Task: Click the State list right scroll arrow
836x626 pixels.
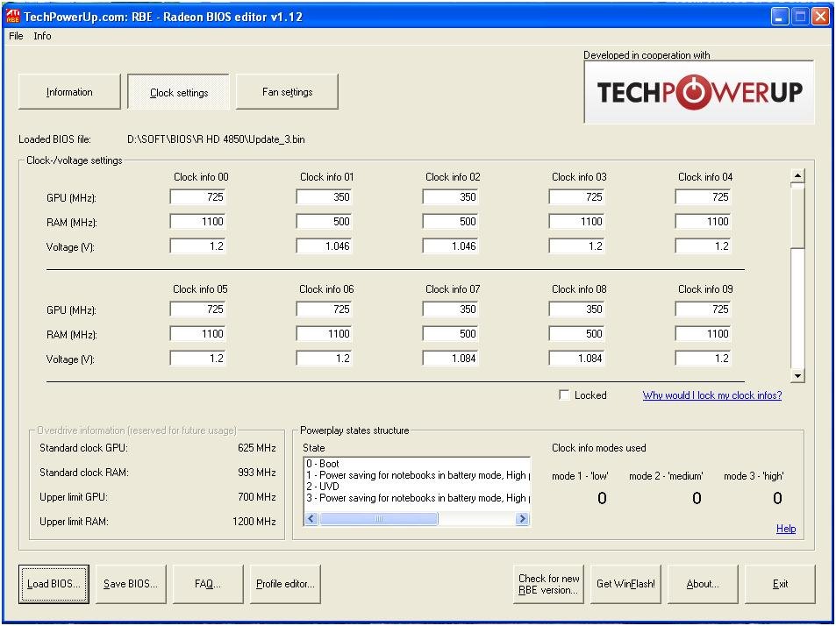Action: pyautogui.click(x=523, y=518)
